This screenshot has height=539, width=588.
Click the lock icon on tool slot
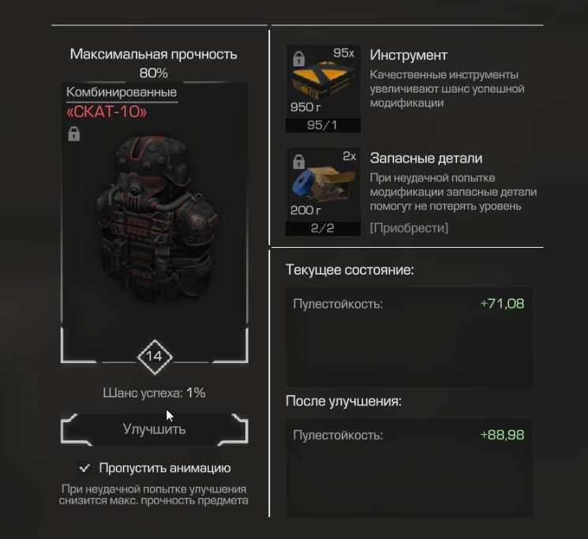click(x=299, y=59)
